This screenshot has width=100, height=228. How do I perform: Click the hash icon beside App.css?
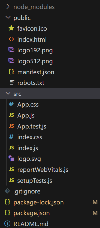coord(11,104)
